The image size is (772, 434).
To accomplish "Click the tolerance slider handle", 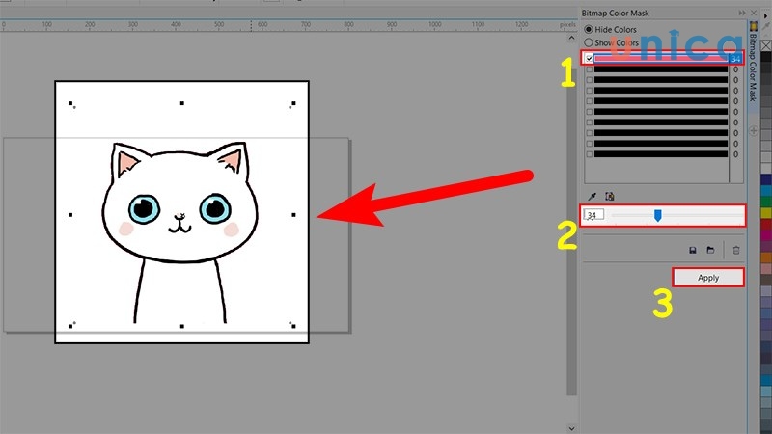I will tap(657, 215).
